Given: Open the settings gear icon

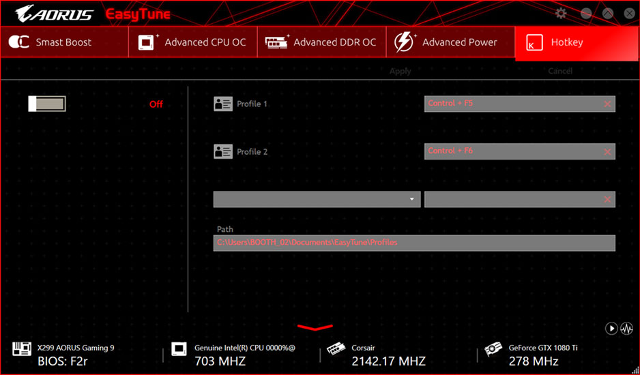Looking at the screenshot, I should (x=561, y=14).
